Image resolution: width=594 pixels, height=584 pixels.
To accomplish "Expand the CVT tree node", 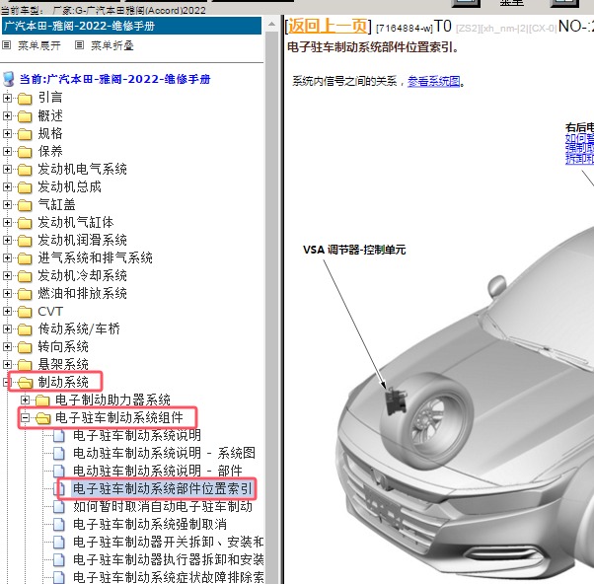I will pos(7,312).
